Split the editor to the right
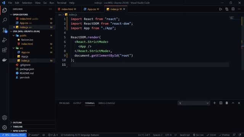Viewport: 244px width, 137px height. (x=233, y=9)
